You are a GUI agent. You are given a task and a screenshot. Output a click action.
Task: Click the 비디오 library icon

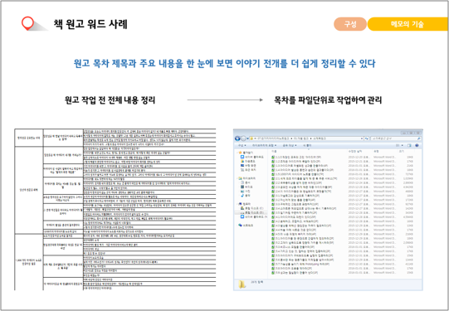coord(242,187)
